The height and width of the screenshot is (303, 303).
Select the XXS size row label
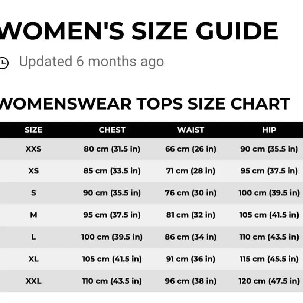pos(33,149)
